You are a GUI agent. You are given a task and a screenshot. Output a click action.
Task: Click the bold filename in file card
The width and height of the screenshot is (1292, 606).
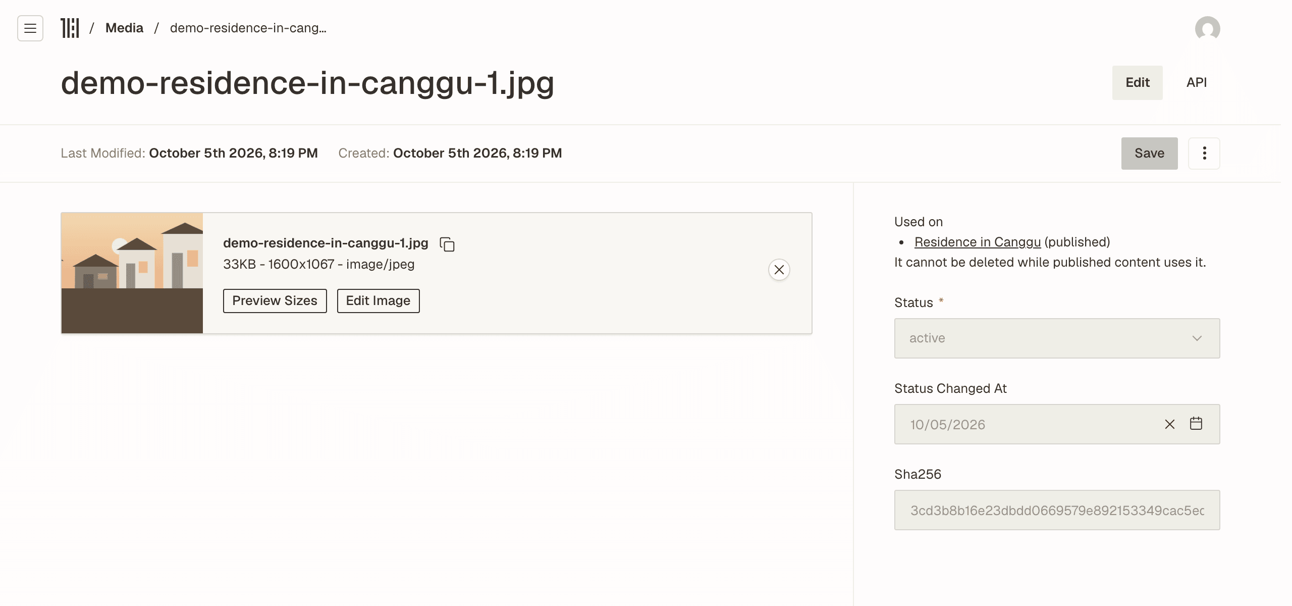[x=326, y=243]
